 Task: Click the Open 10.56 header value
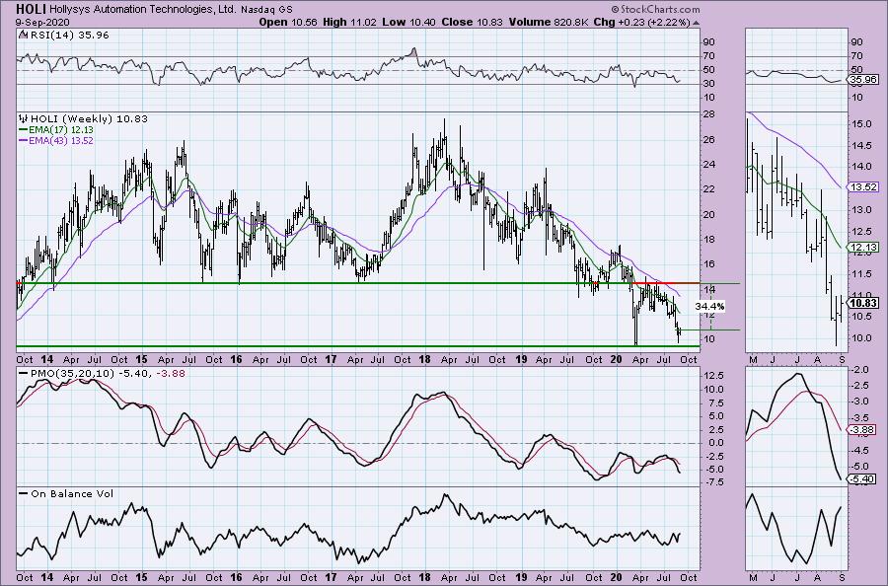[x=288, y=22]
